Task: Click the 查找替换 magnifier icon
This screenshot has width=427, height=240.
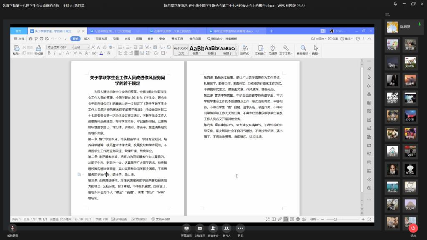Action: pos(303,48)
